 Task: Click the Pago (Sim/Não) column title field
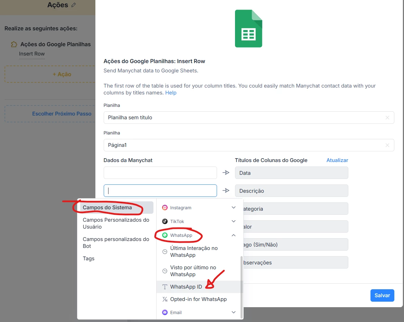pyautogui.click(x=296, y=244)
